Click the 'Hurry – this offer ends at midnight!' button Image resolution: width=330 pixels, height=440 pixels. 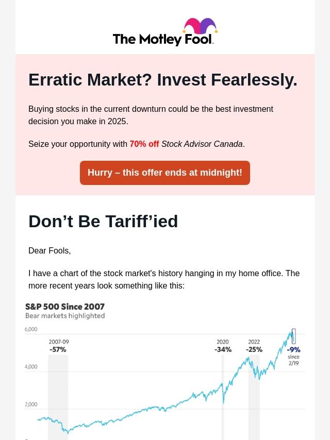tap(165, 173)
